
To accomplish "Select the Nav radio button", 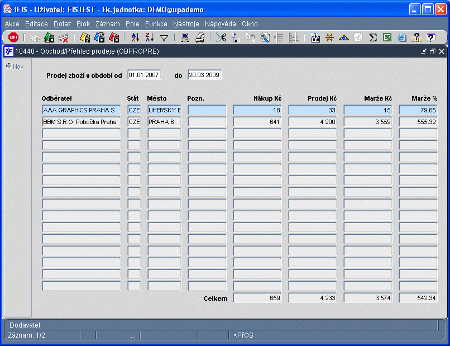I will (x=9, y=66).
